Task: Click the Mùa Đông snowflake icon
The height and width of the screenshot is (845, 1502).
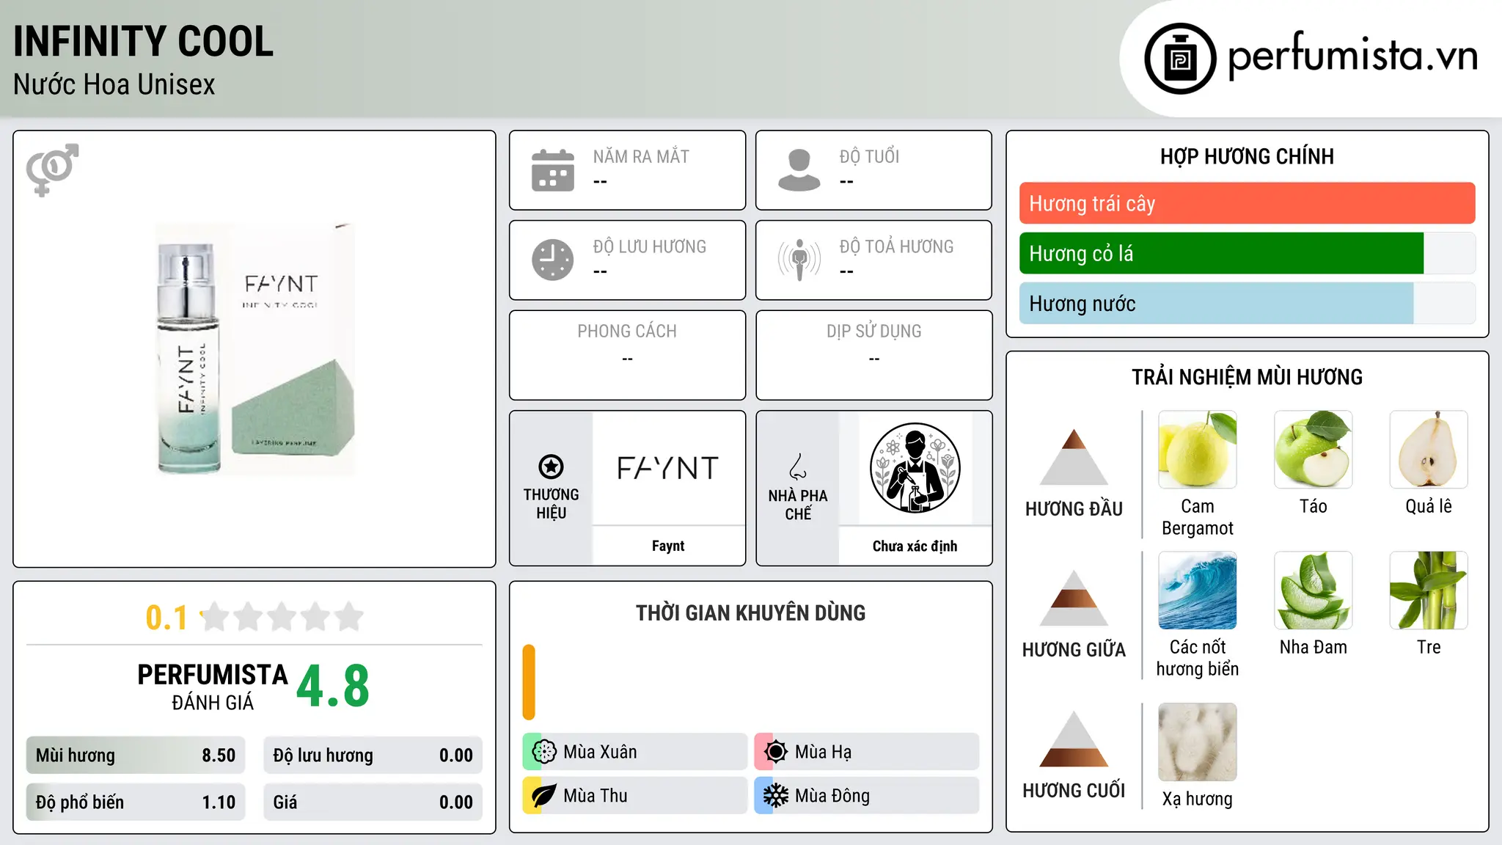Action: (x=776, y=796)
